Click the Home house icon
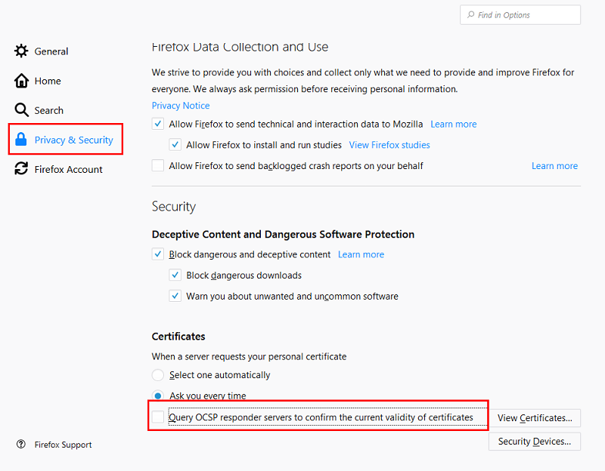This screenshot has width=605, height=471. [21, 81]
